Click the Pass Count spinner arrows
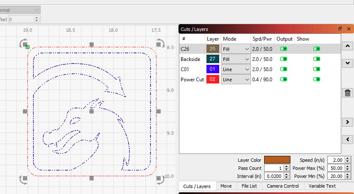The image size is (354, 194). point(287,168)
